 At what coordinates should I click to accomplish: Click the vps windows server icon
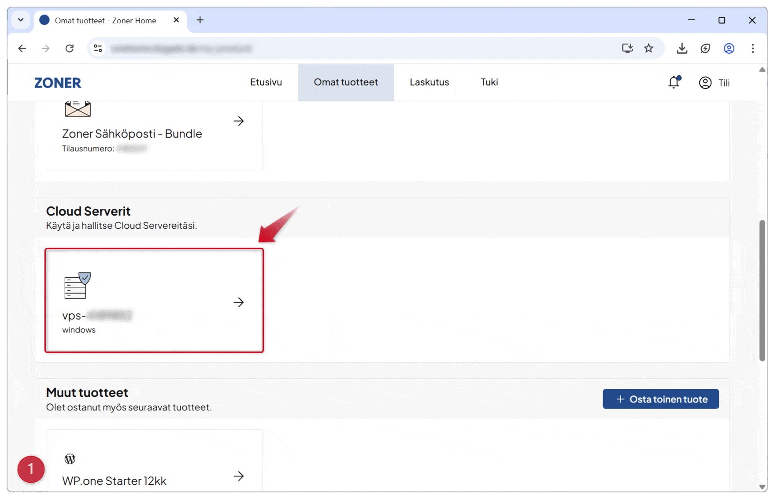(x=78, y=286)
